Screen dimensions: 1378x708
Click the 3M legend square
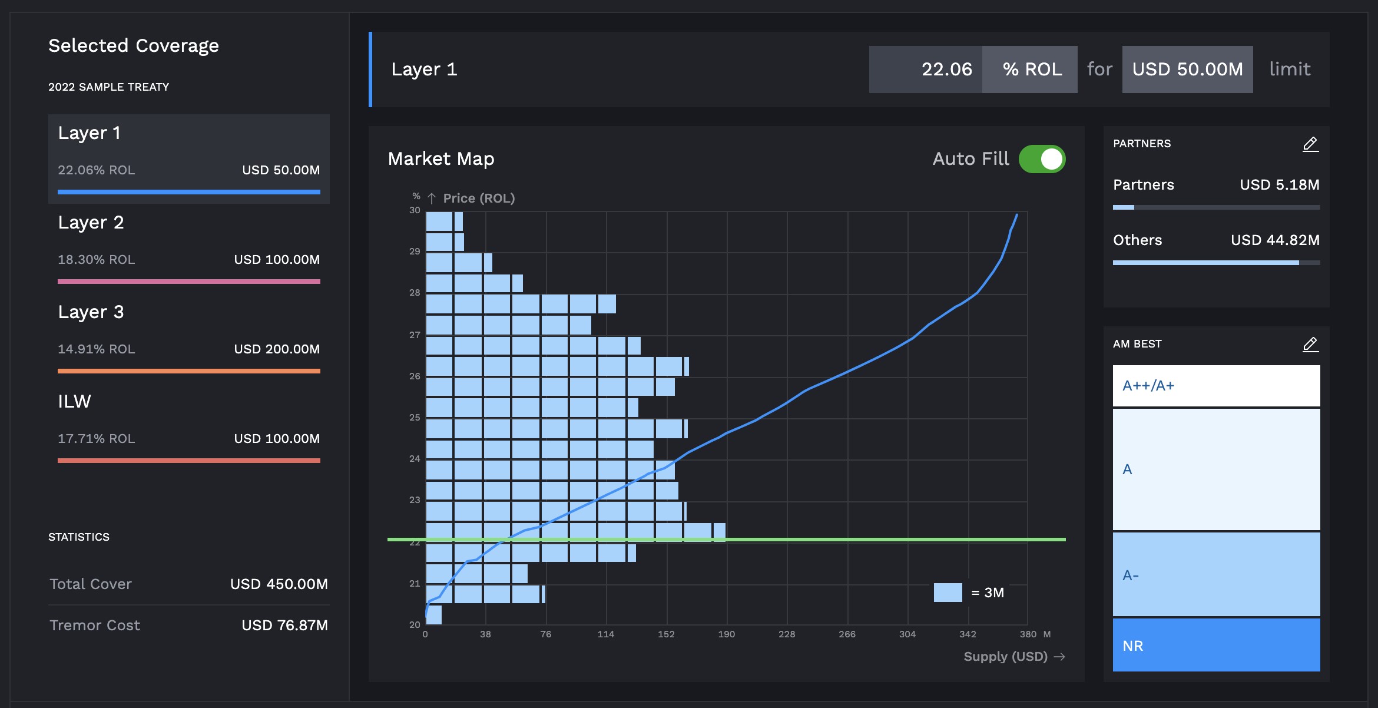point(948,593)
